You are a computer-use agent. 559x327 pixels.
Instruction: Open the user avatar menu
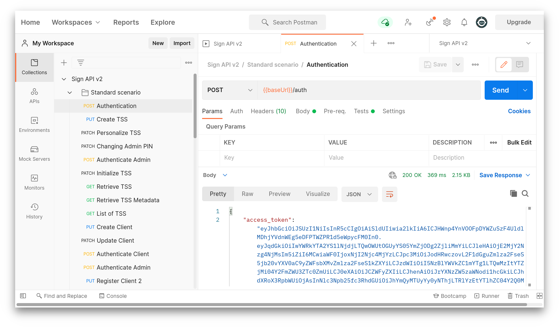[482, 22]
